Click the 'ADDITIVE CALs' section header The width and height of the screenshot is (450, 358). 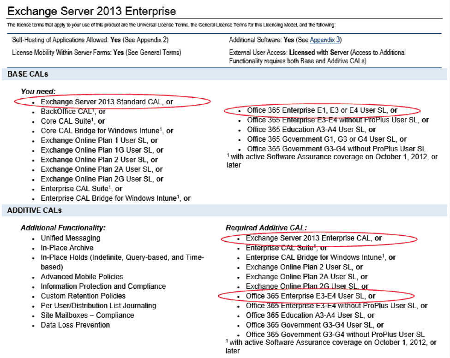tap(35, 210)
